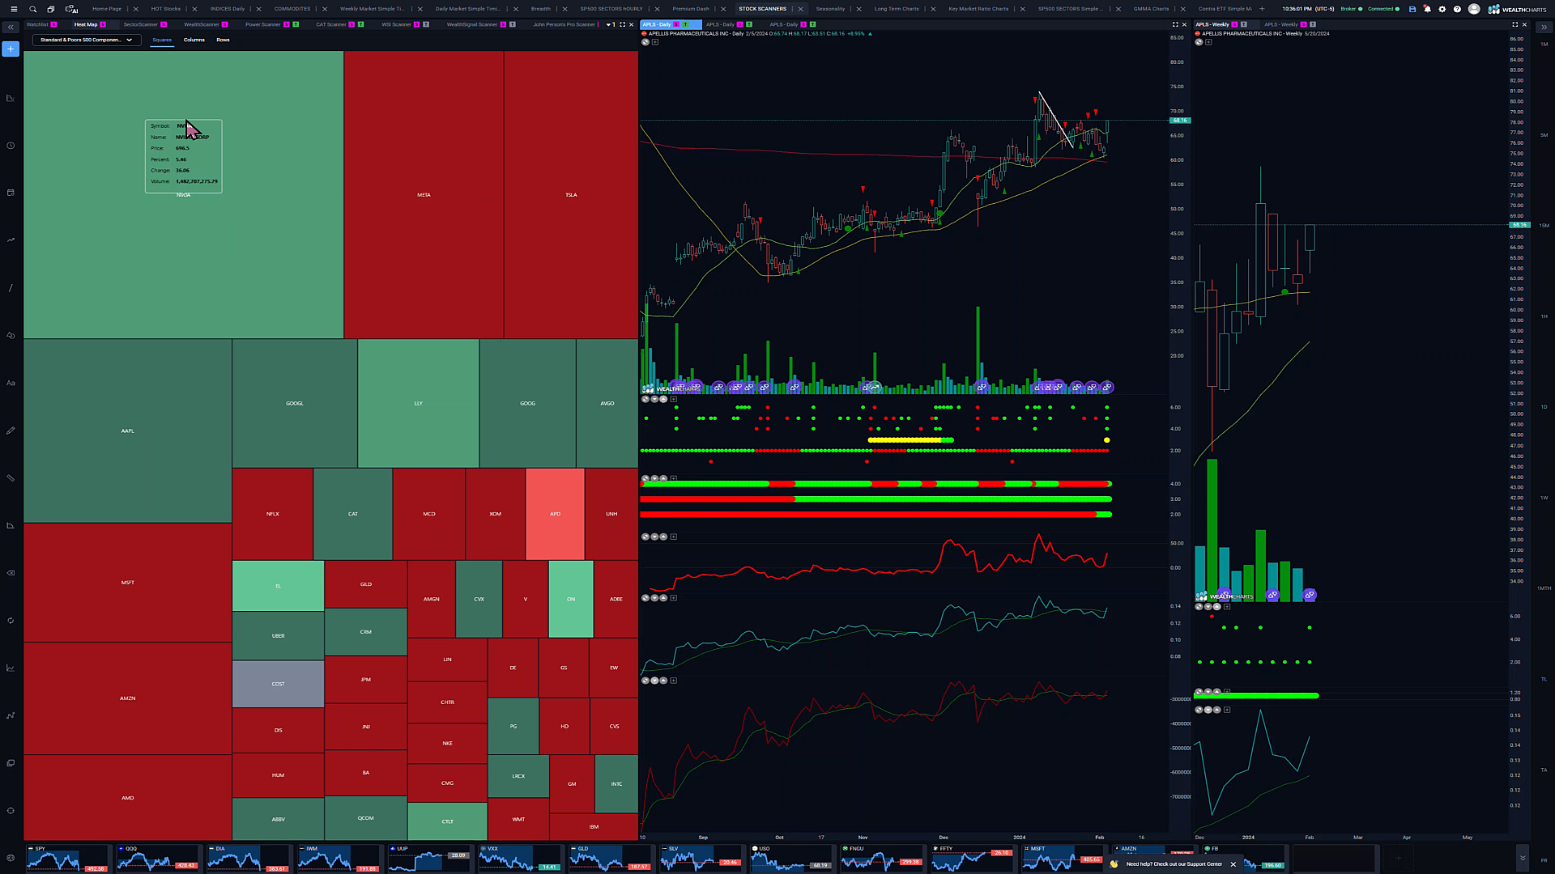Switch heat map to Columns layout
Viewport: 1555px width, 874px height.
[194, 40]
